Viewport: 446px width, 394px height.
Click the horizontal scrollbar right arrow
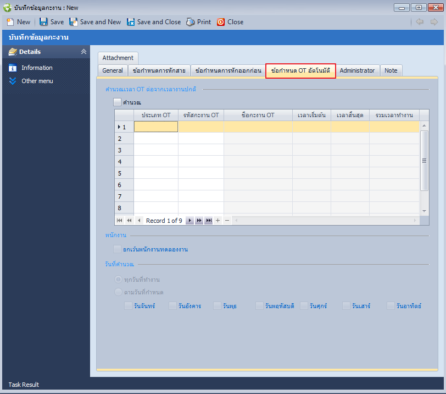point(415,220)
